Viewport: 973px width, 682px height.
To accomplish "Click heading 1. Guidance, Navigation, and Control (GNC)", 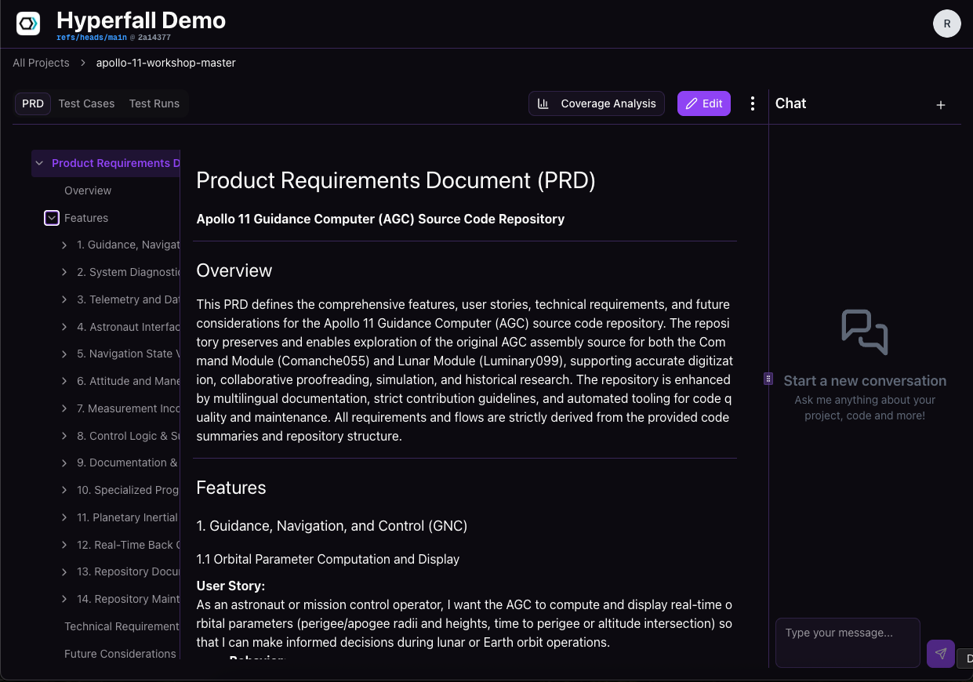I will [x=332, y=526].
